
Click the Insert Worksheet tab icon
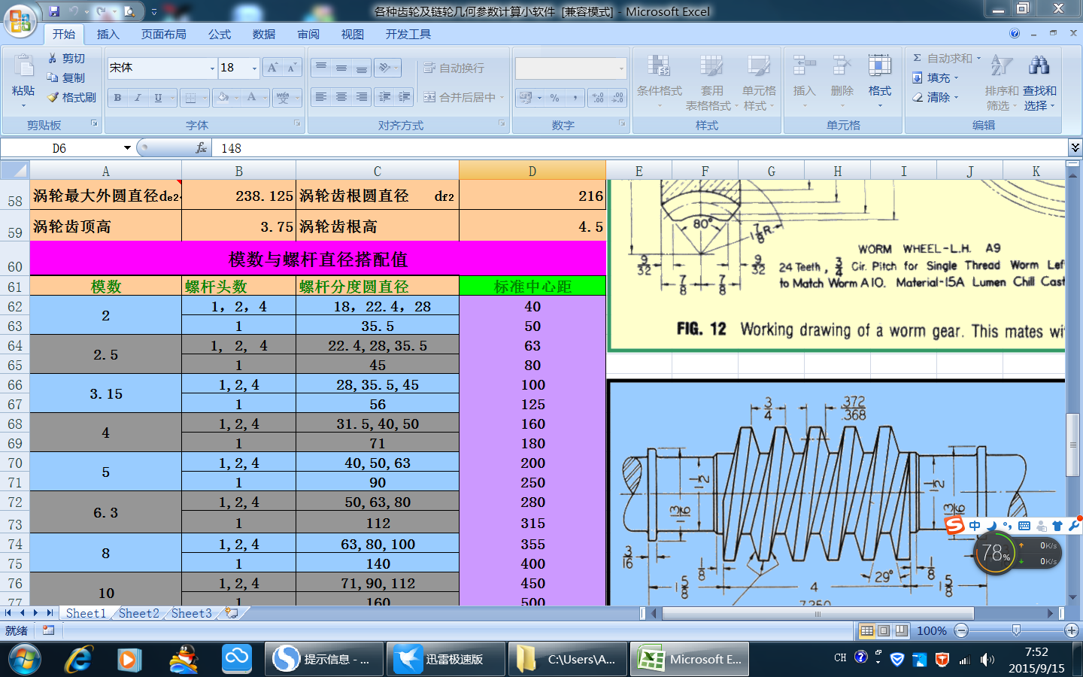(x=232, y=613)
